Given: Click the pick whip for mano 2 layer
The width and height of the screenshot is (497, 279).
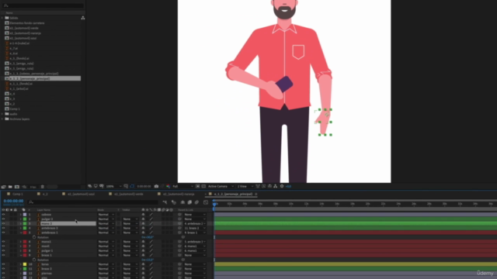Looking at the screenshot, I should point(179,223).
